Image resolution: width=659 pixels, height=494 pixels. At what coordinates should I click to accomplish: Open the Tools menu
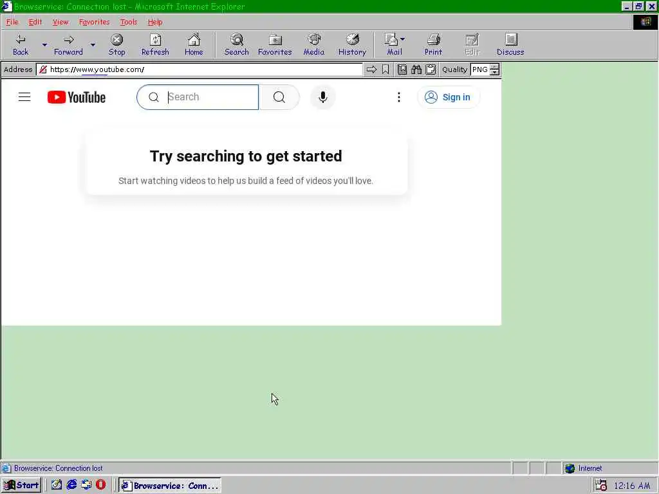(x=129, y=22)
